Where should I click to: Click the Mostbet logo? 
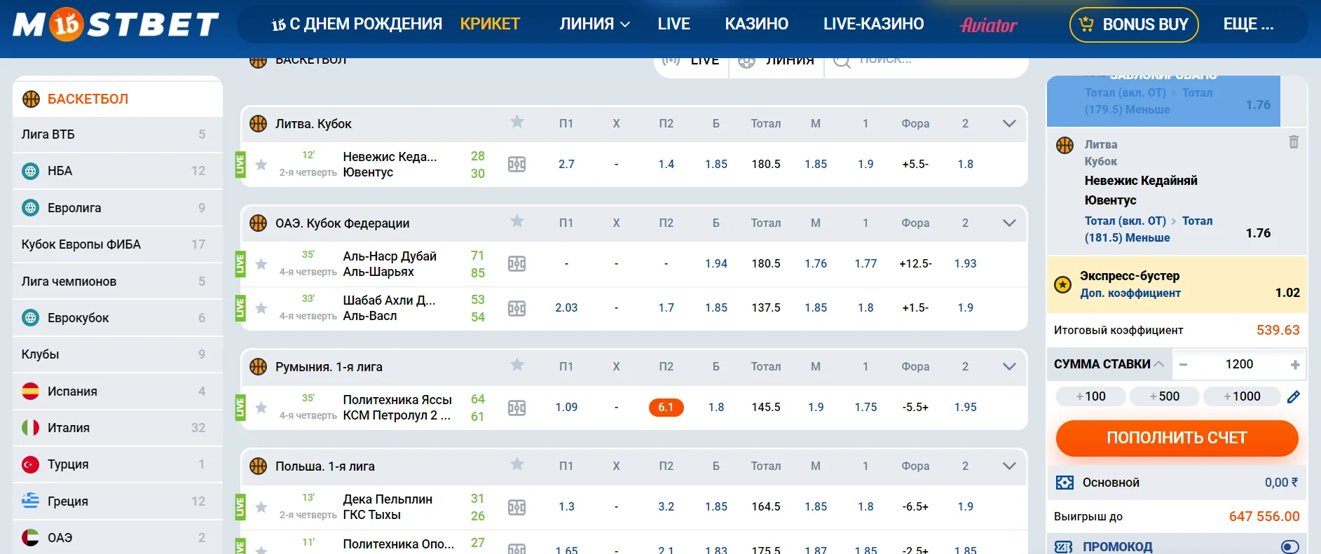(116, 24)
